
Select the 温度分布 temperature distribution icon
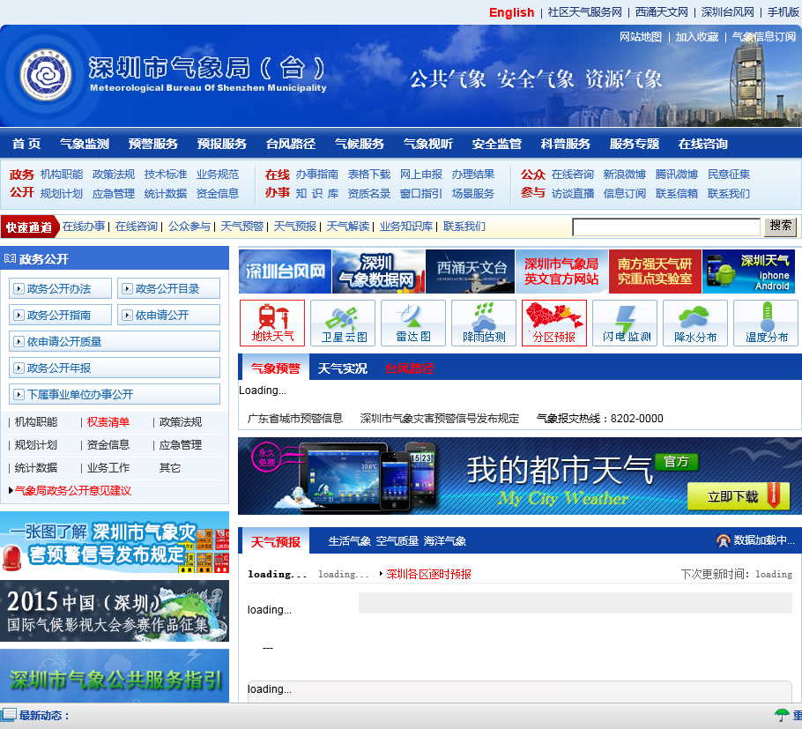click(766, 323)
